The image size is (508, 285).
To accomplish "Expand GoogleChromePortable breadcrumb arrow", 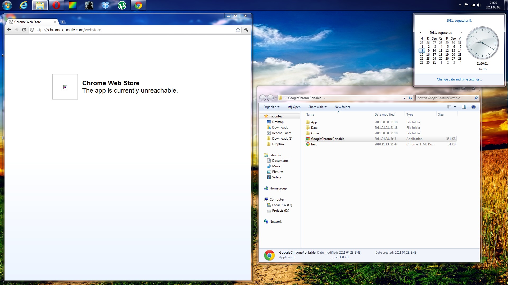I will tap(324, 98).
